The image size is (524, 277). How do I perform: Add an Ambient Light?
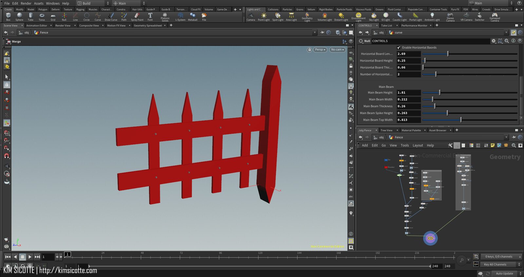(x=432, y=17)
